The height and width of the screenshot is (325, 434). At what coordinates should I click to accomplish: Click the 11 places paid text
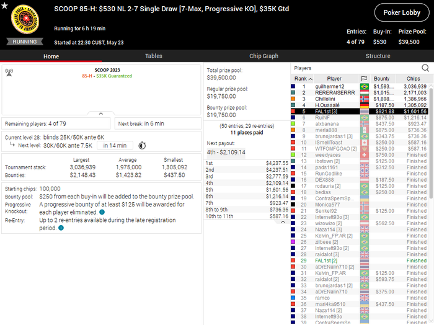click(x=247, y=133)
